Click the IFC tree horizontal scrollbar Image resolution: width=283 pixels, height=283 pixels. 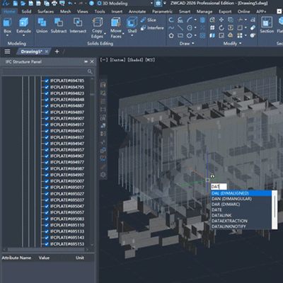pos(46,250)
